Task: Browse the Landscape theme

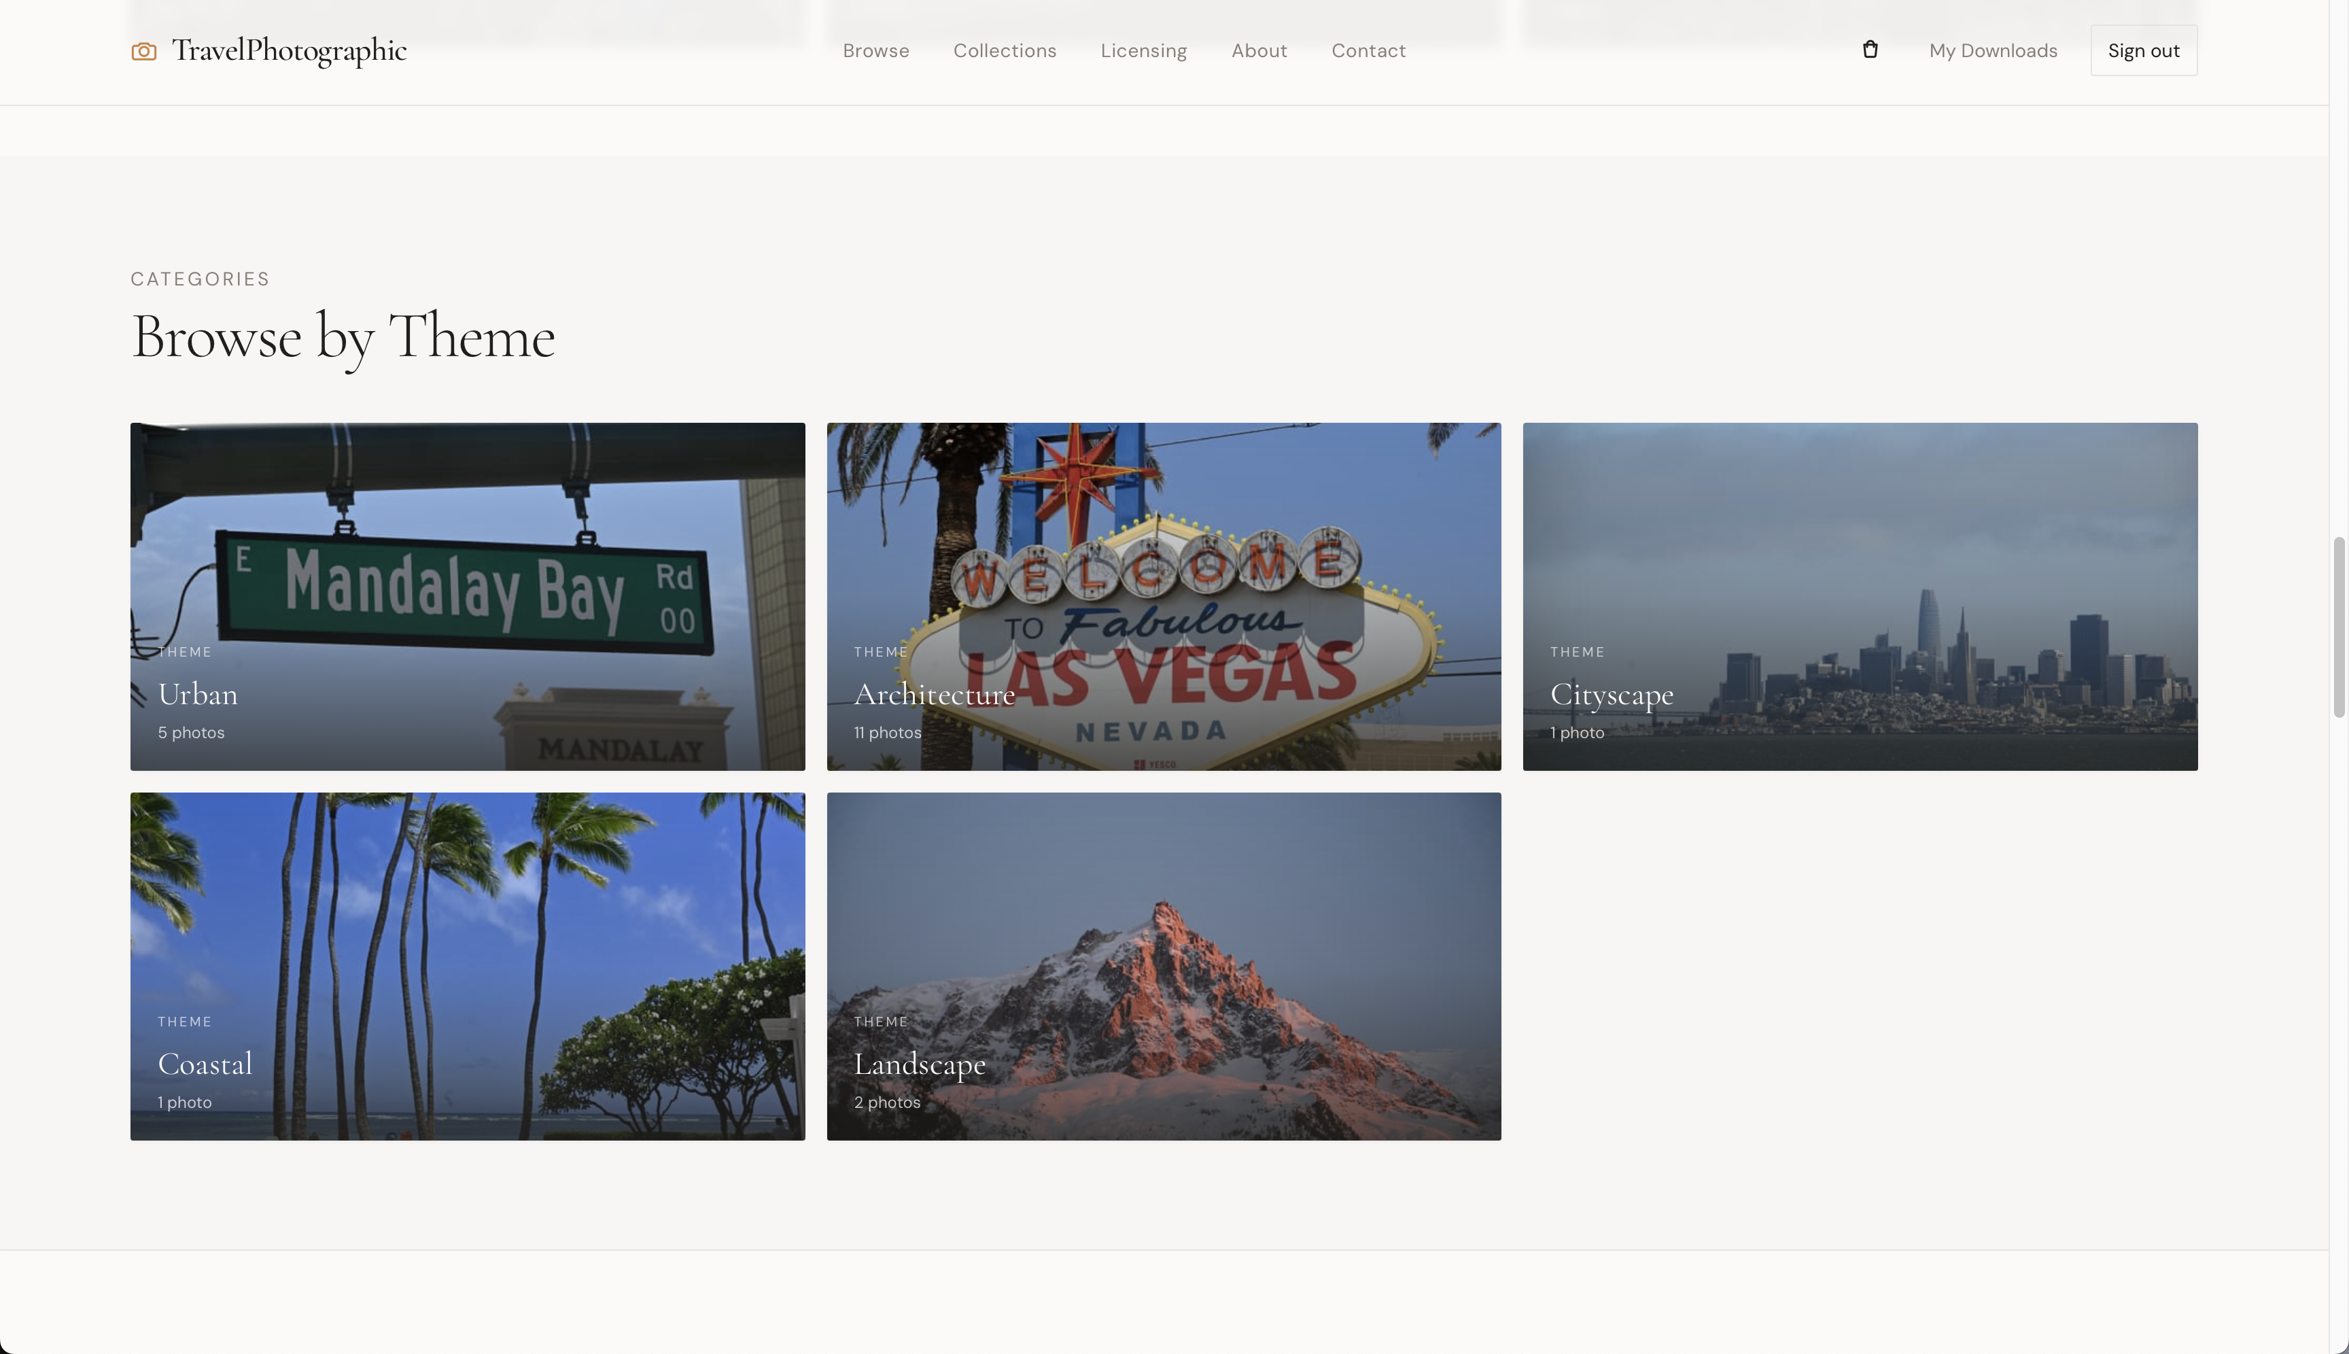Action: 1162,965
